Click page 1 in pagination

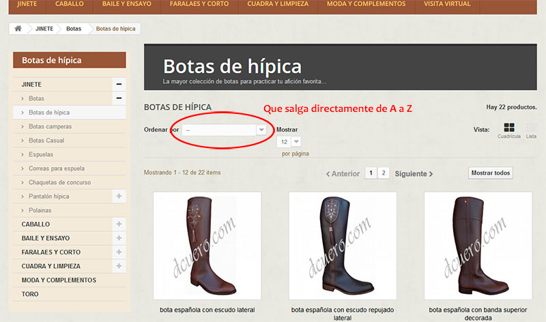(x=371, y=173)
